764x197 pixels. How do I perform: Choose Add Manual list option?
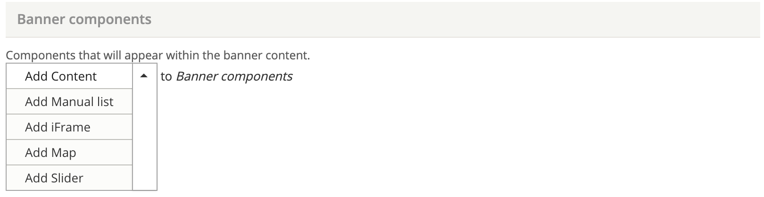click(69, 102)
